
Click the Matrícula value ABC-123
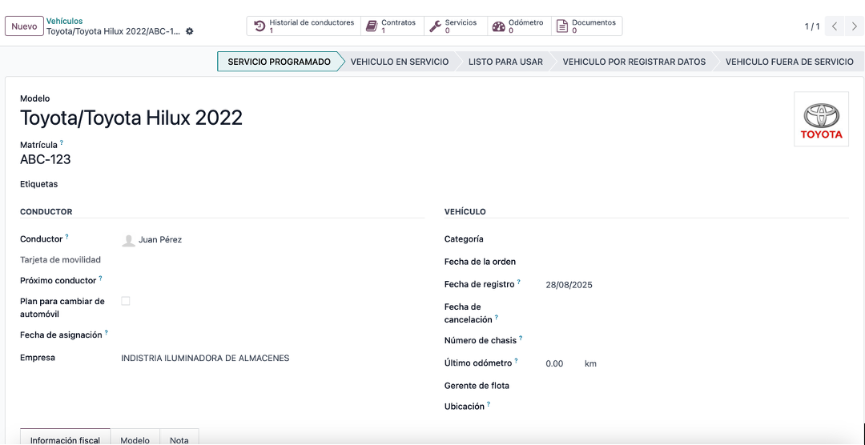(45, 160)
